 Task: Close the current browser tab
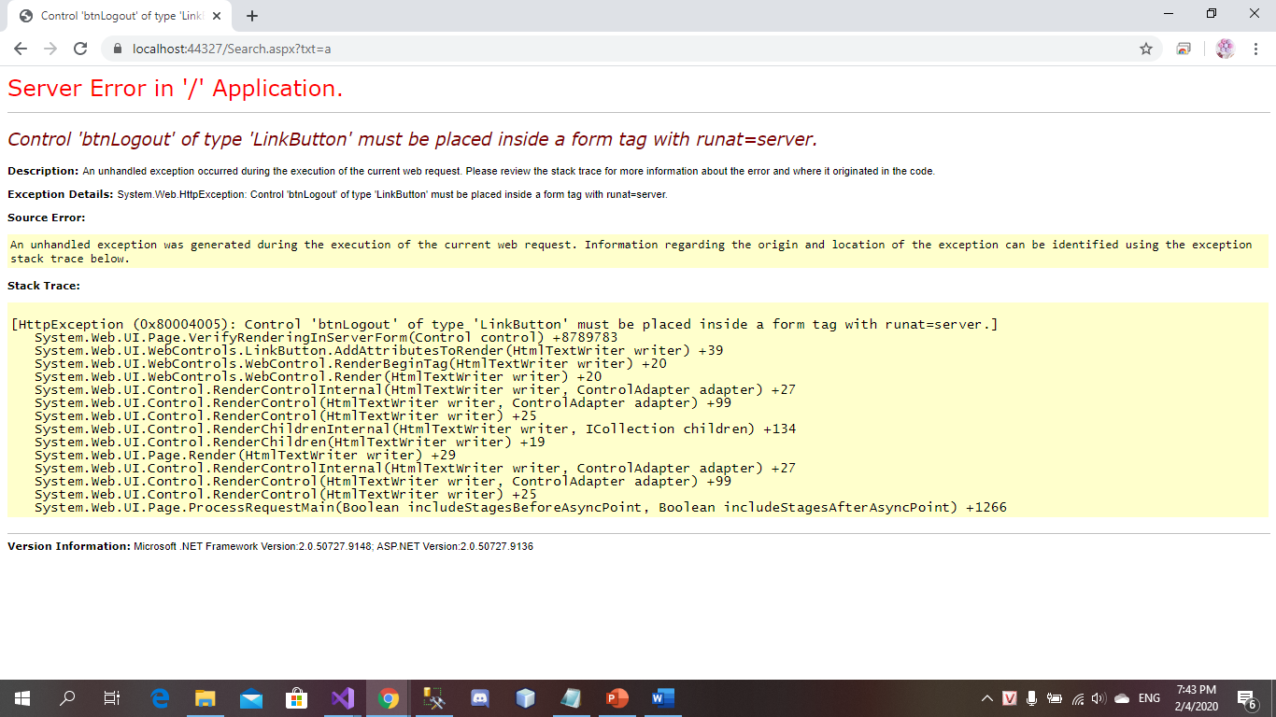pos(217,16)
